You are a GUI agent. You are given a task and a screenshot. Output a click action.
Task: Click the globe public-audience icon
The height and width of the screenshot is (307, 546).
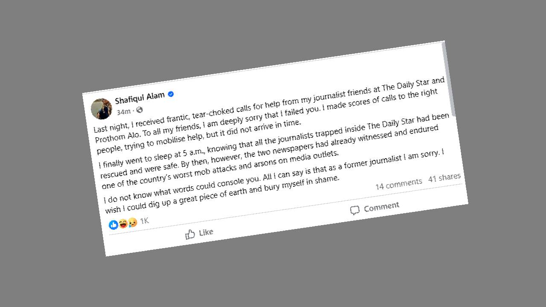[x=139, y=110]
